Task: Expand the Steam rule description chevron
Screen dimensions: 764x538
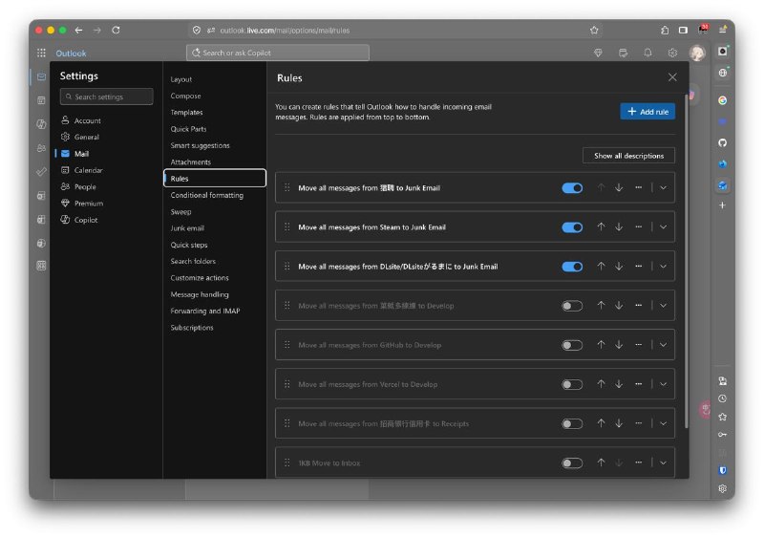Action: pyautogui.click(x=663, y=227)
